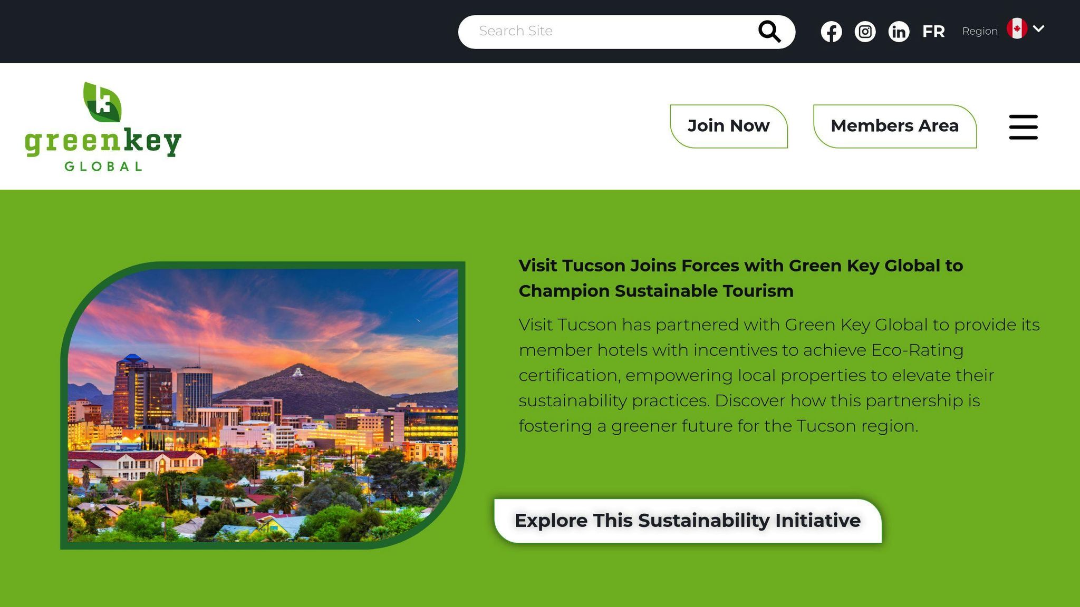
Task: Open the hamburger navigation menu
Action: 1023,127
